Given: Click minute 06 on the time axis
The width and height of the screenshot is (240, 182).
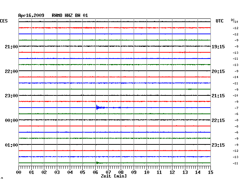Looking at the screenshot, I should click(95, 172).
